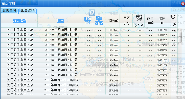185x99 pixels.
Task: Click the 雨量(mm) column header
Action: [150, 20]
